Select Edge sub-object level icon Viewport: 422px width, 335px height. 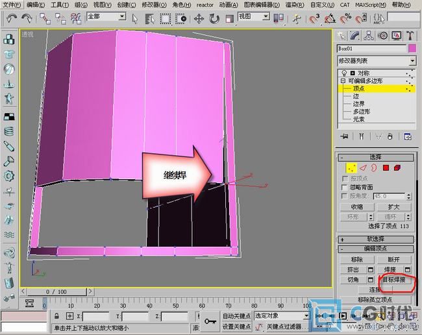363,168
